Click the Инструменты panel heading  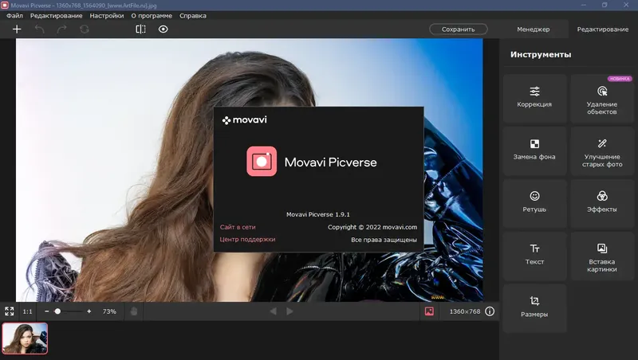pos(541,54)
